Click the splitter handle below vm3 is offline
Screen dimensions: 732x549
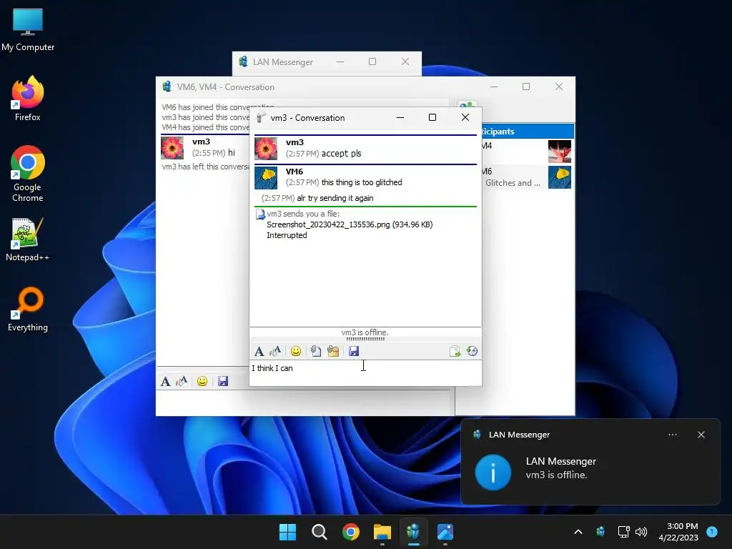[365, 340]
